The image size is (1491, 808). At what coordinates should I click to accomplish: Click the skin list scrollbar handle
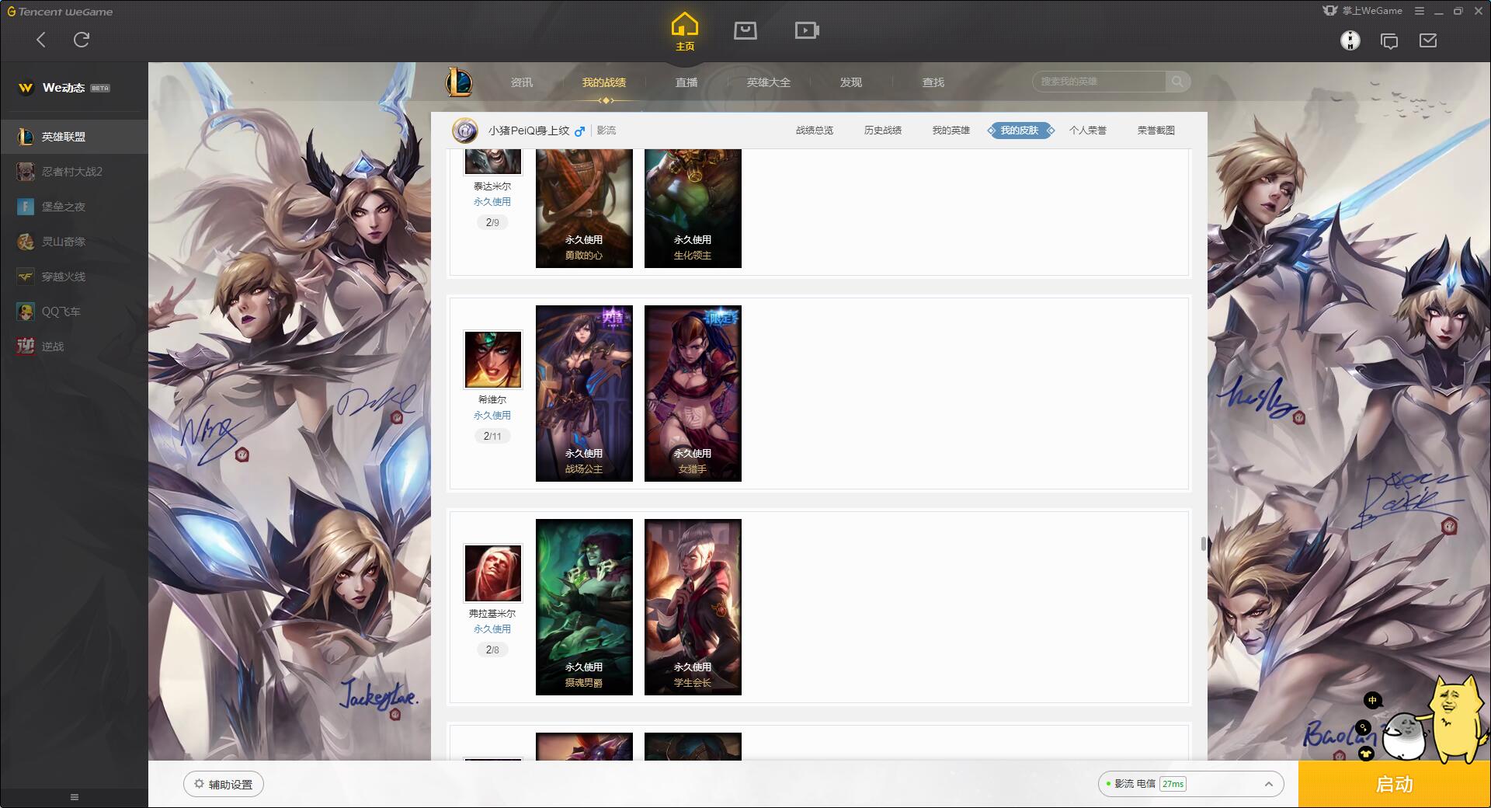click(x=1204, y=544)
